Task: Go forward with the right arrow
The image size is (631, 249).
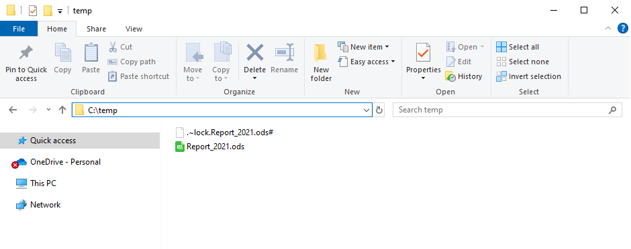Action: click(33, 110)
